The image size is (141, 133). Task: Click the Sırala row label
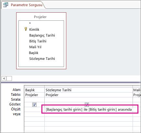coord(16,99)
